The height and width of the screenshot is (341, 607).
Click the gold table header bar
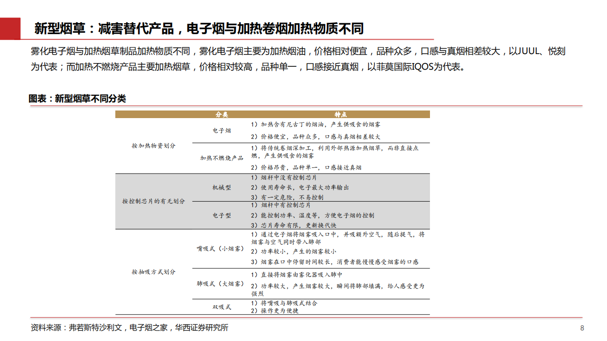(x=273, y=114)
